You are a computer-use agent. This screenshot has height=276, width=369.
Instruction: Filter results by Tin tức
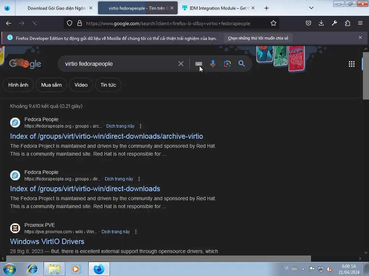click(x=108, y=85)
